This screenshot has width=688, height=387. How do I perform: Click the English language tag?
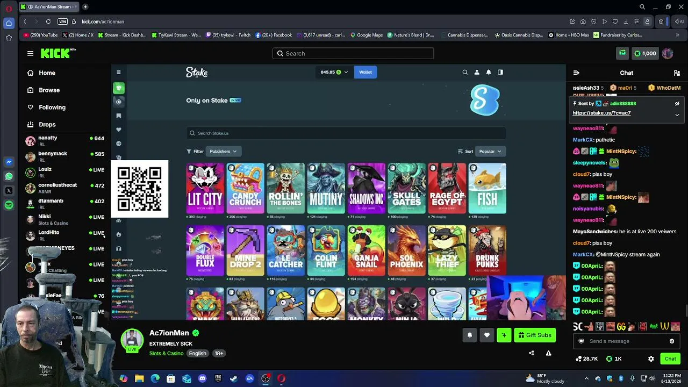[197, 353]
